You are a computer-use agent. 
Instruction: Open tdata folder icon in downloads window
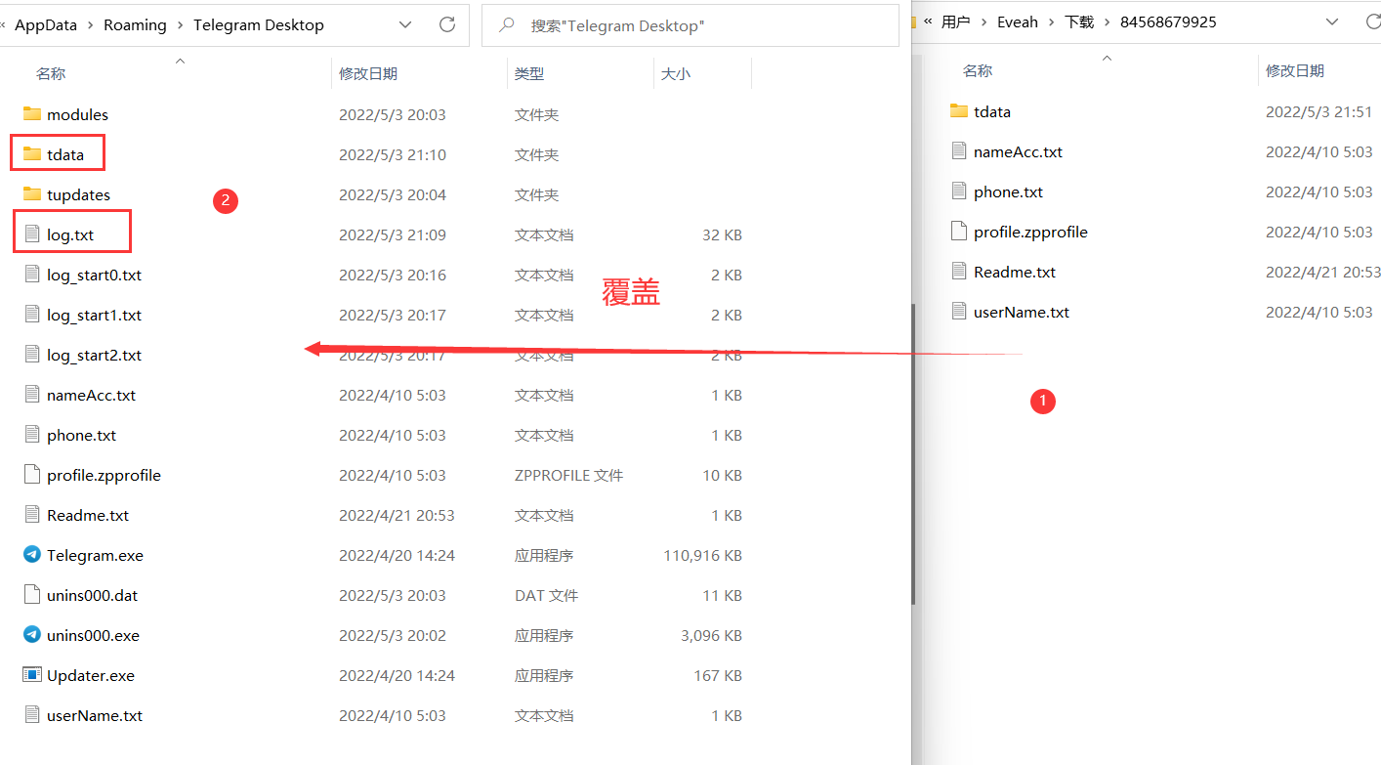[x=959, y=111]
